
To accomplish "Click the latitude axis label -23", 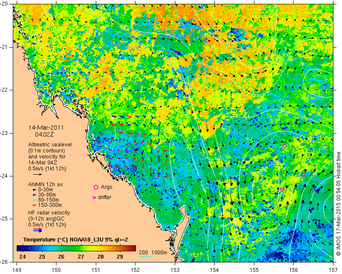I will [4, 133].
